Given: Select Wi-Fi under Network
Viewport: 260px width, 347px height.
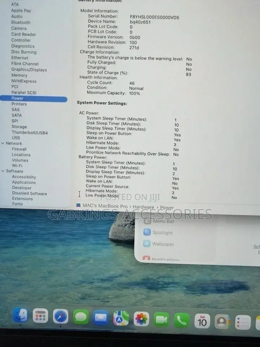Looking at the screenshot, I should pos(17,166).
